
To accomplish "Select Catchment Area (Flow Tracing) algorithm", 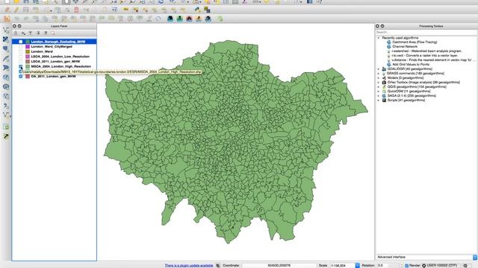I will [415, 42].
